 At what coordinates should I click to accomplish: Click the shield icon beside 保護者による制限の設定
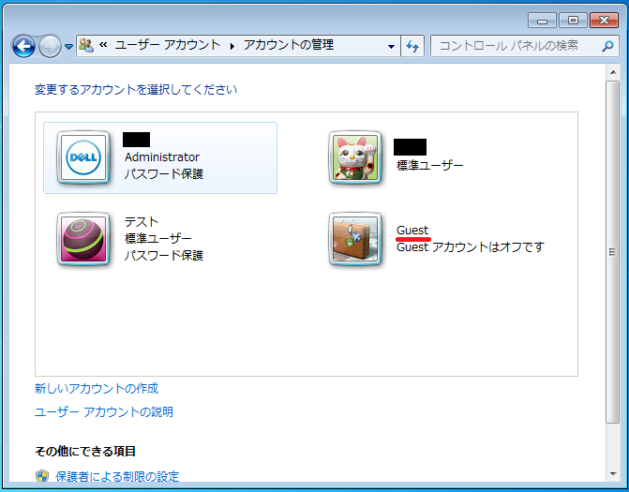point(42,476)
